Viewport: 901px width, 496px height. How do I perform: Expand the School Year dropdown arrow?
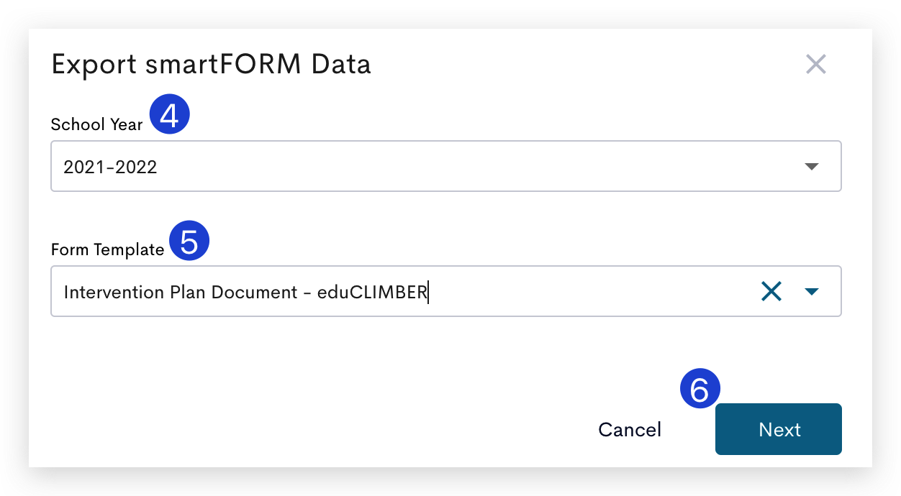812,166
